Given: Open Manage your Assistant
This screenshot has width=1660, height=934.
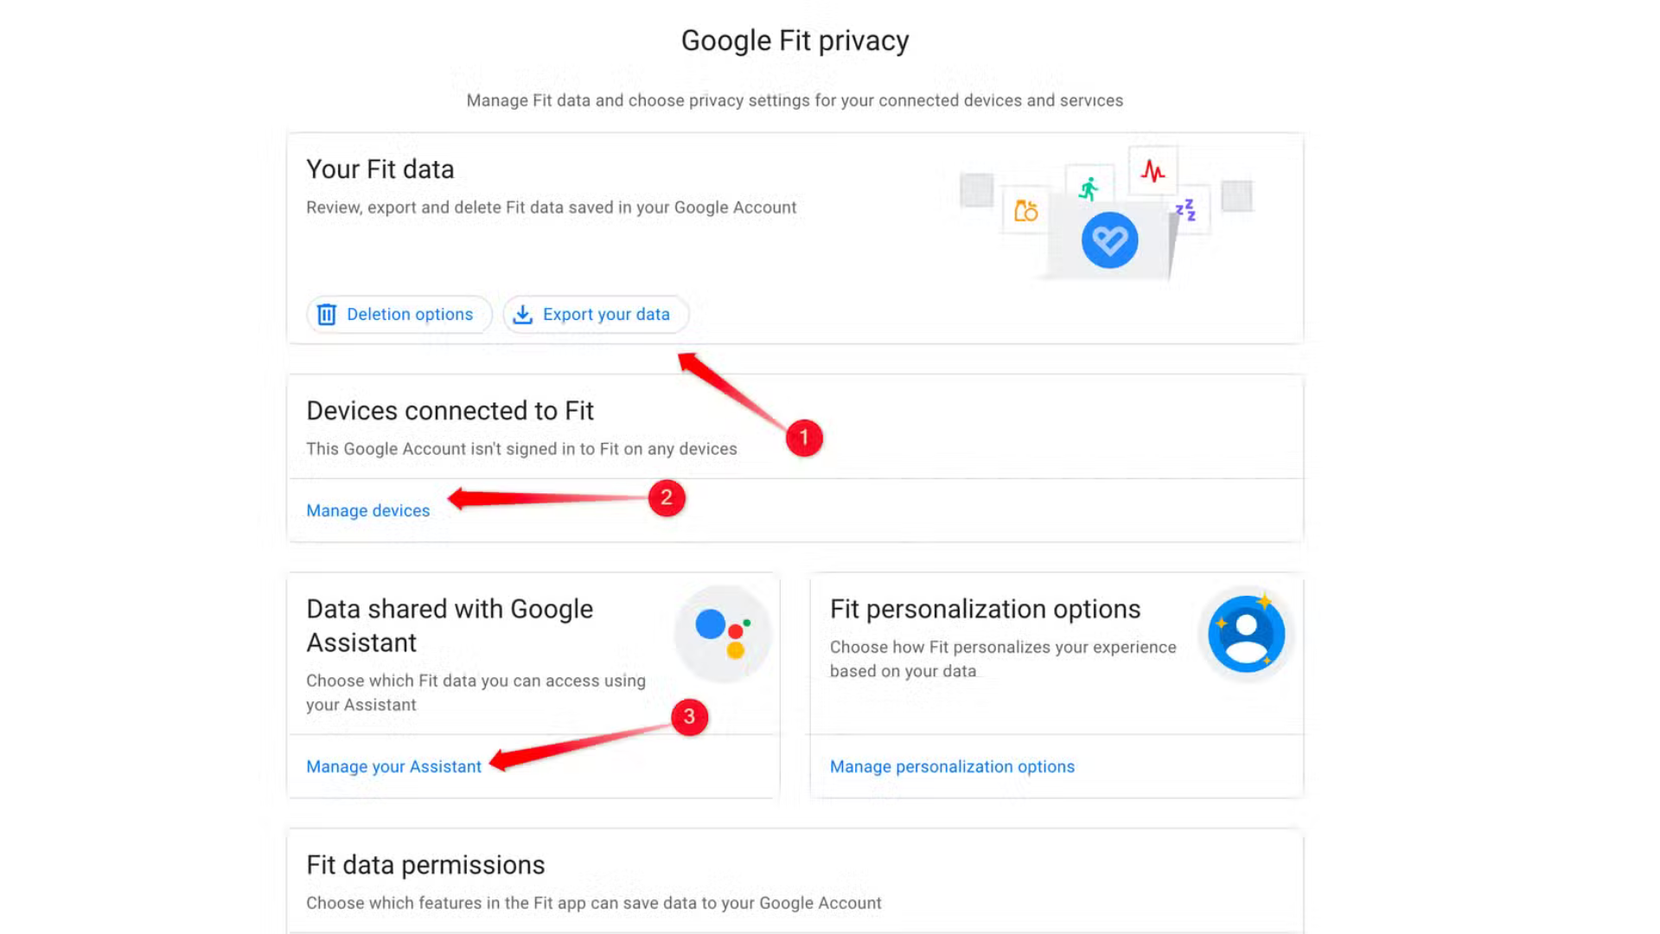Looking at the screenshot, I should pos(393,766).
